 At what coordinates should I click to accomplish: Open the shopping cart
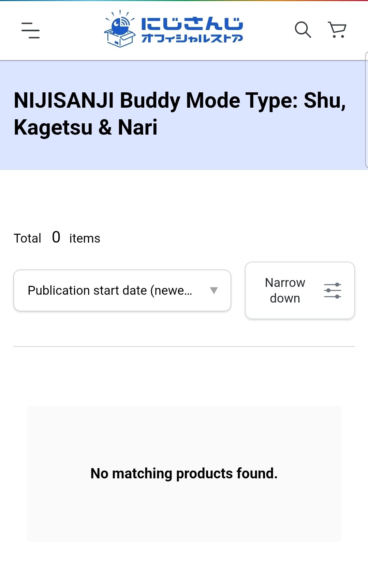tap(337, 30)
